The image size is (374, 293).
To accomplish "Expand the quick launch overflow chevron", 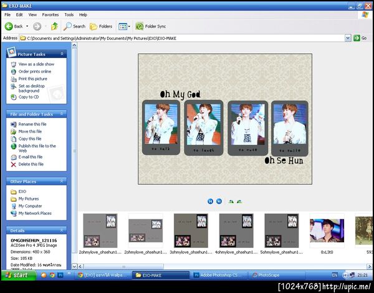I will [69, 274].
